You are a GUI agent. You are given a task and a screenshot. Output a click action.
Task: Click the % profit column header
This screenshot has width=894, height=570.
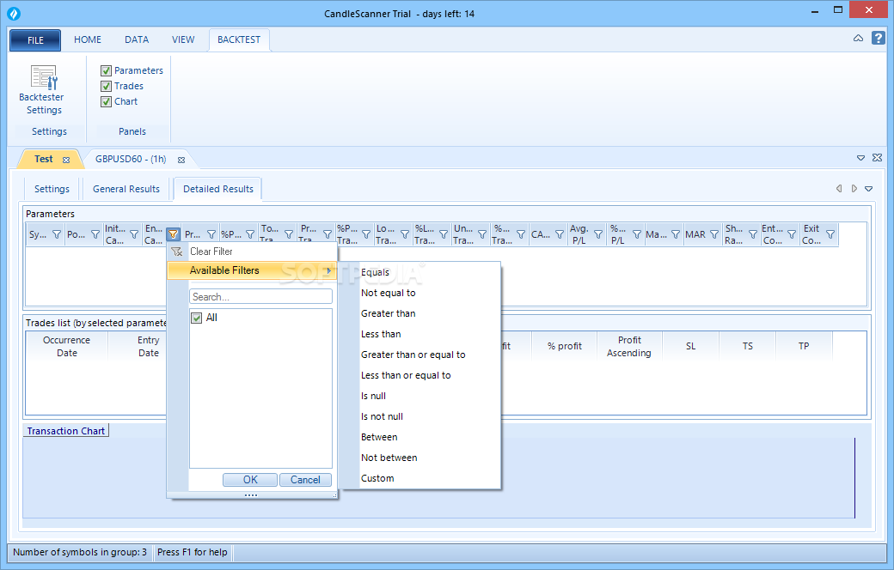(565, 346)
